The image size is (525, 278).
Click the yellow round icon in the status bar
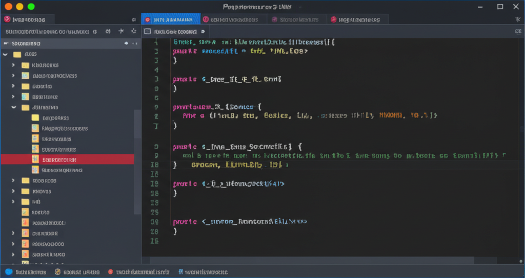(x=57, y=272)
